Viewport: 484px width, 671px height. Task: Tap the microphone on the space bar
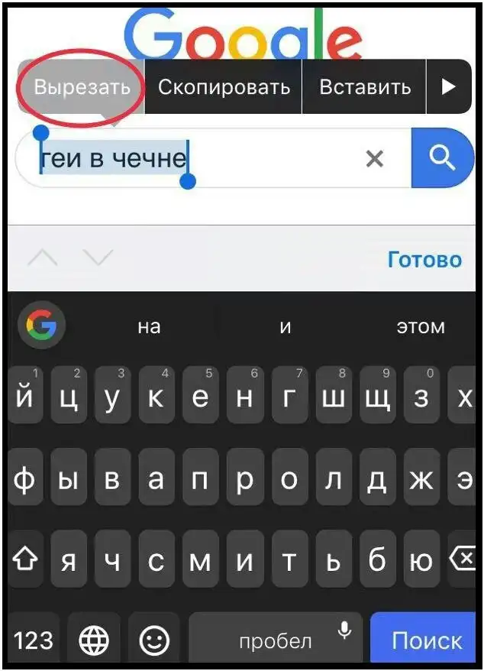coord(344,630)
